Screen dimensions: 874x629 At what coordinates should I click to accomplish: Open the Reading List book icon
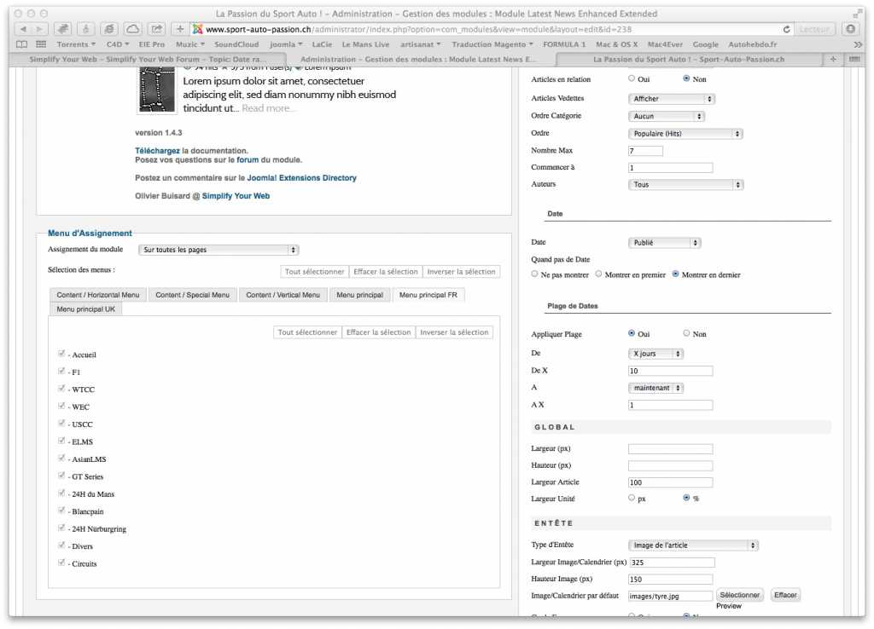click(x=22, y=44)
